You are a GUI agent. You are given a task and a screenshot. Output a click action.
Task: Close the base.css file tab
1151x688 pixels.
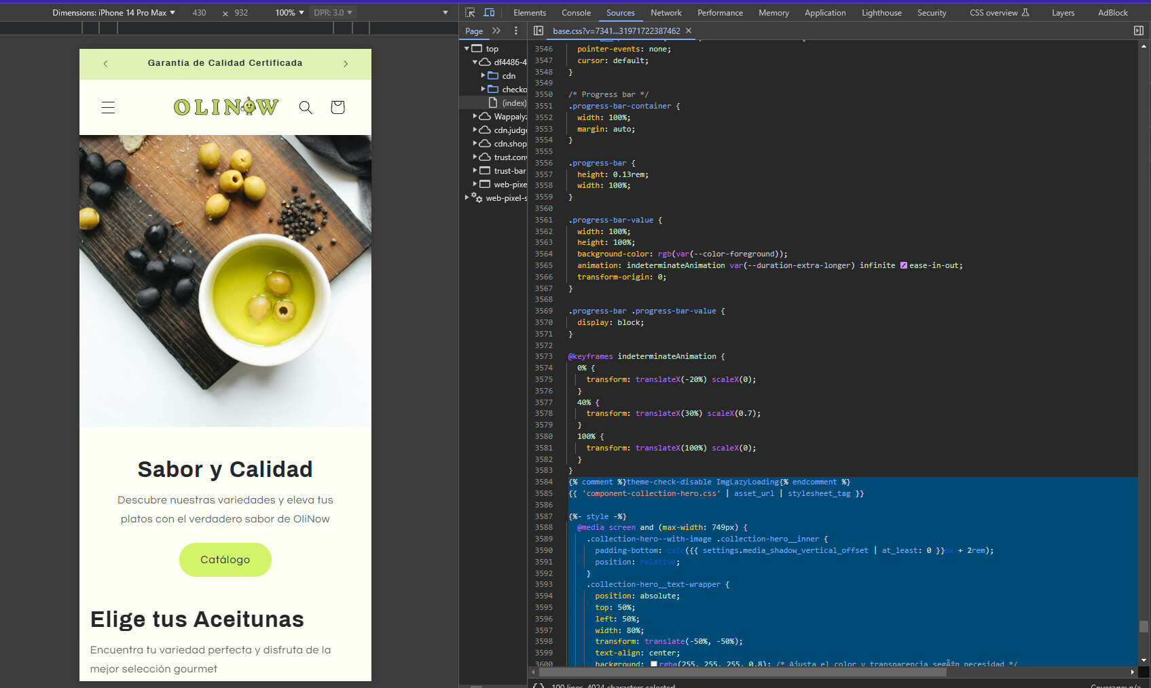[x=689, y=31]
